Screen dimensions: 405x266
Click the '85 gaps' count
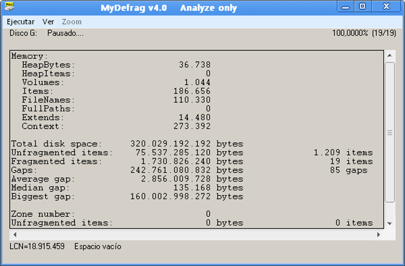[x=348, y=170]
